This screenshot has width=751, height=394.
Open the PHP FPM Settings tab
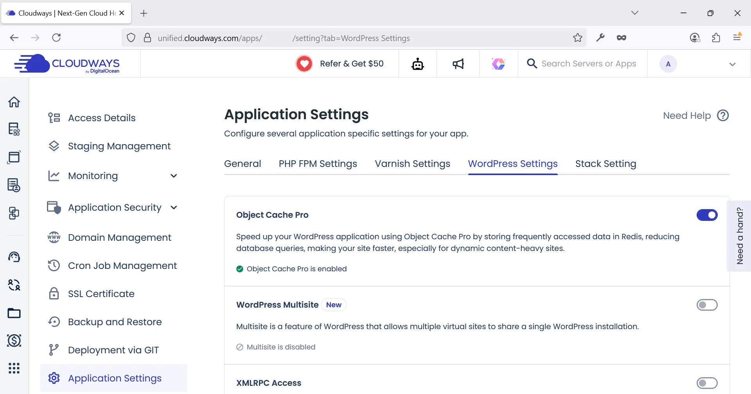(318, 164)
